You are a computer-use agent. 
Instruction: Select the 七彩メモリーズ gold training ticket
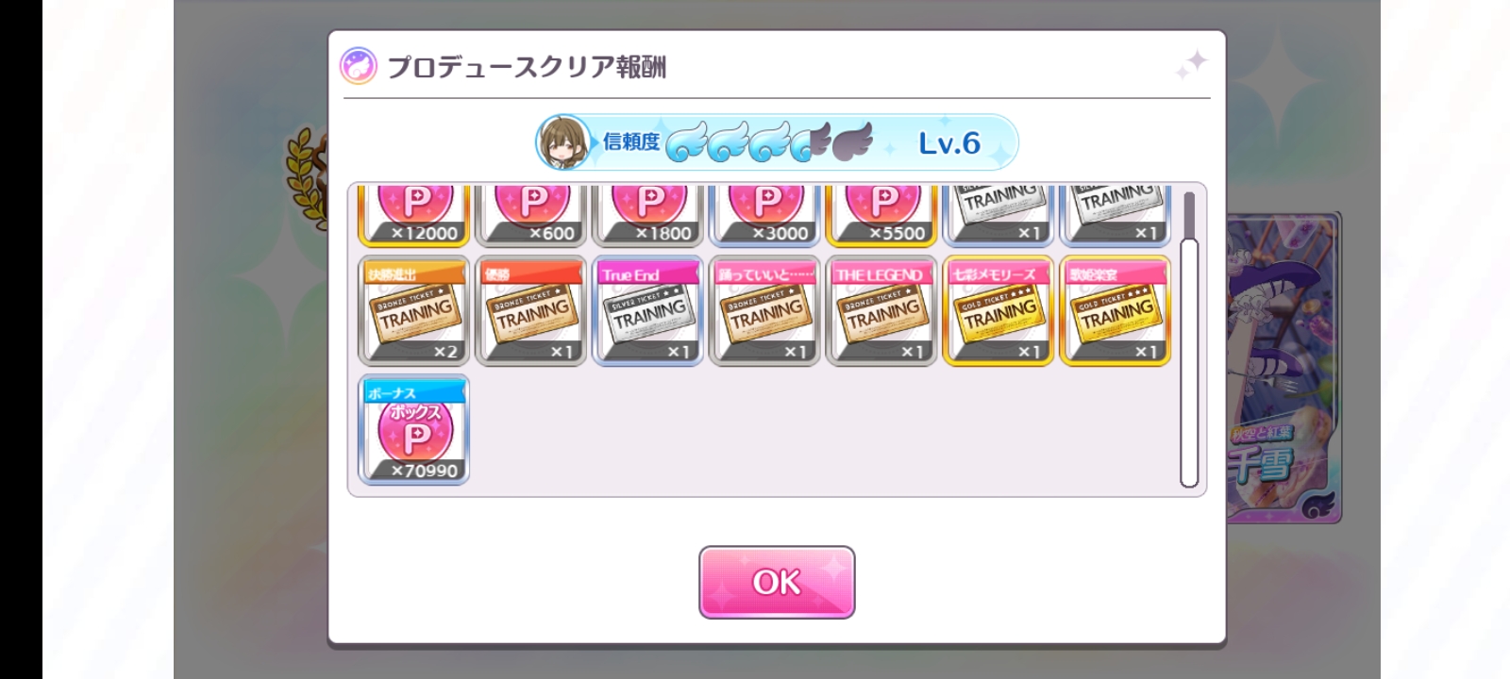[998, 310]
